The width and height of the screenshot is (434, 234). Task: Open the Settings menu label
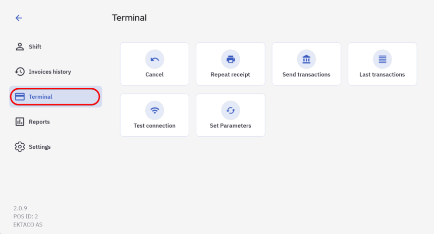[39, 147]
